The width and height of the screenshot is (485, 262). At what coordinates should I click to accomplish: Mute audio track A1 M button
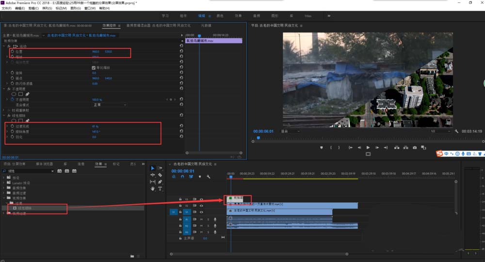pos(201,219)
